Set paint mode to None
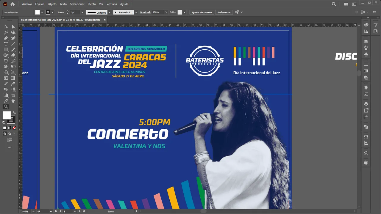Image resolution: width=381 pixels, height=214 pixels. 14,128
